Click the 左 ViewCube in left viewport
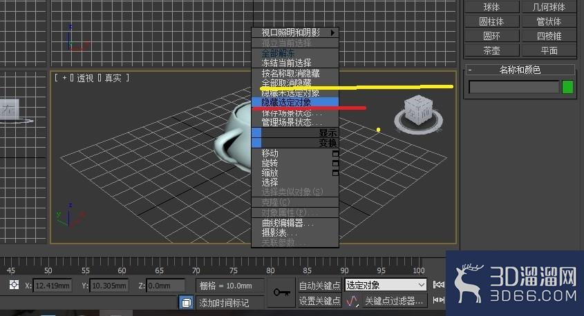 (x=9, y=110)
